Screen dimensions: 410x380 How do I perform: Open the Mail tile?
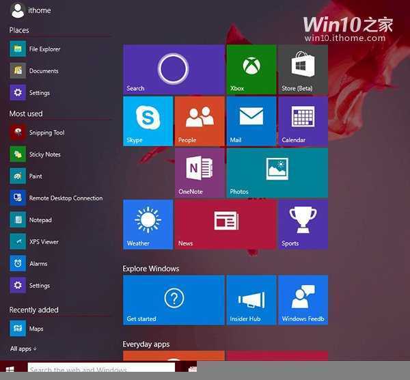tap(251, 121)
